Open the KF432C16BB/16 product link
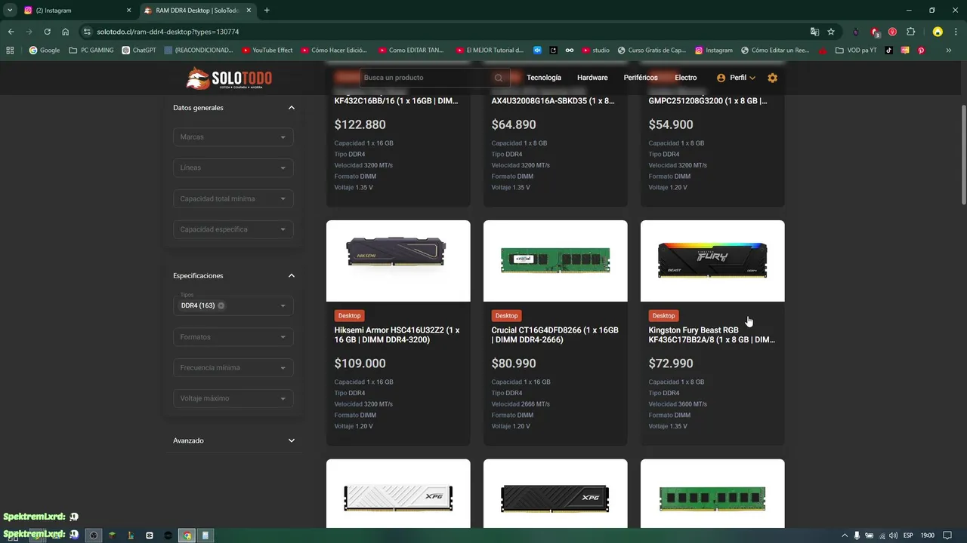The image size is (967, 543). 396,101
